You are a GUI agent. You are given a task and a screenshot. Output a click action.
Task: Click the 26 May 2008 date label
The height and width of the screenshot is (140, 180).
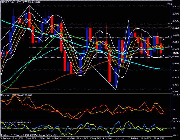pyautogui.click(x=82, y=138)
